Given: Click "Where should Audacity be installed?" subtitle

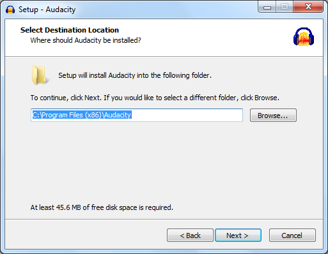Looking at the screenshot, I should [86, 40].
